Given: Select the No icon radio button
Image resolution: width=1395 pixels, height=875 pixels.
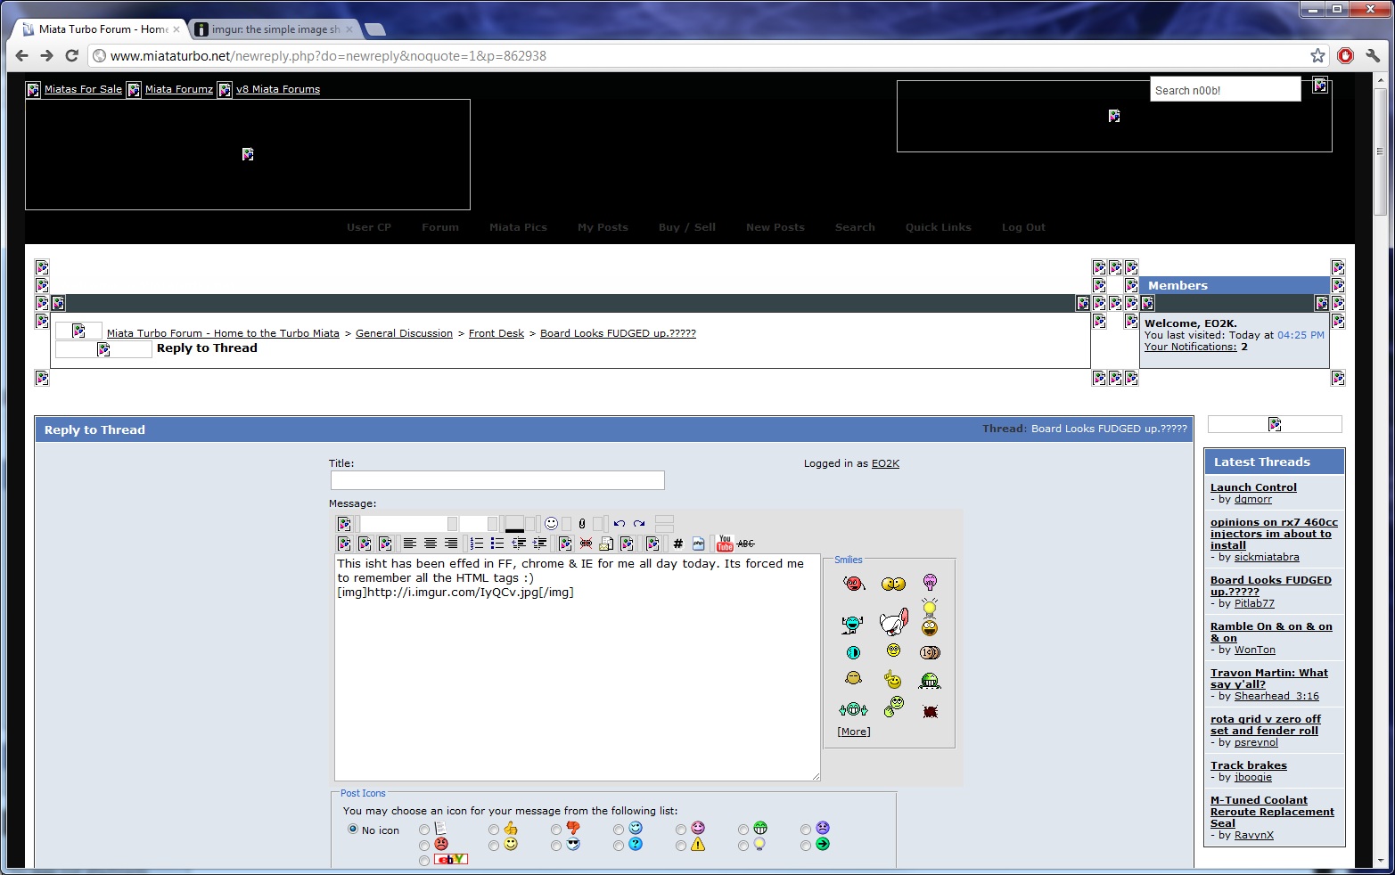Looking at the screenshot, I should [x=353, y=830].
